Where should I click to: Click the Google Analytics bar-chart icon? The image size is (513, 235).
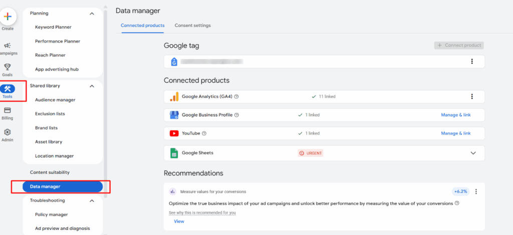pyautogui.click(x=174, y=97)
